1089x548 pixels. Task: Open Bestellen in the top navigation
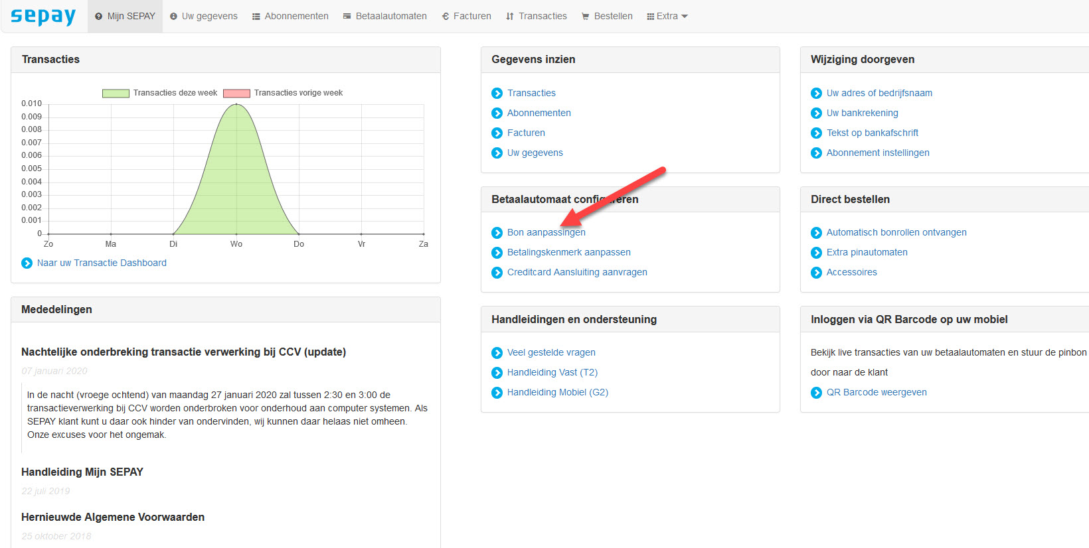[607, 16]
